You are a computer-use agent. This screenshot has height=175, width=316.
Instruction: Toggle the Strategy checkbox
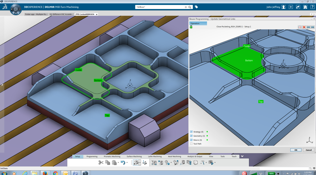(191, 132)
